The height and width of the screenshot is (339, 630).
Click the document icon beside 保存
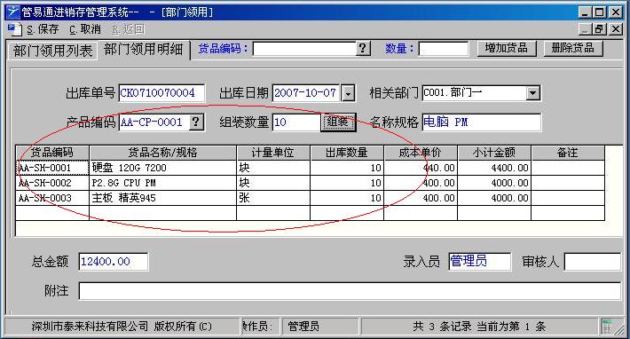pos(14,29)
